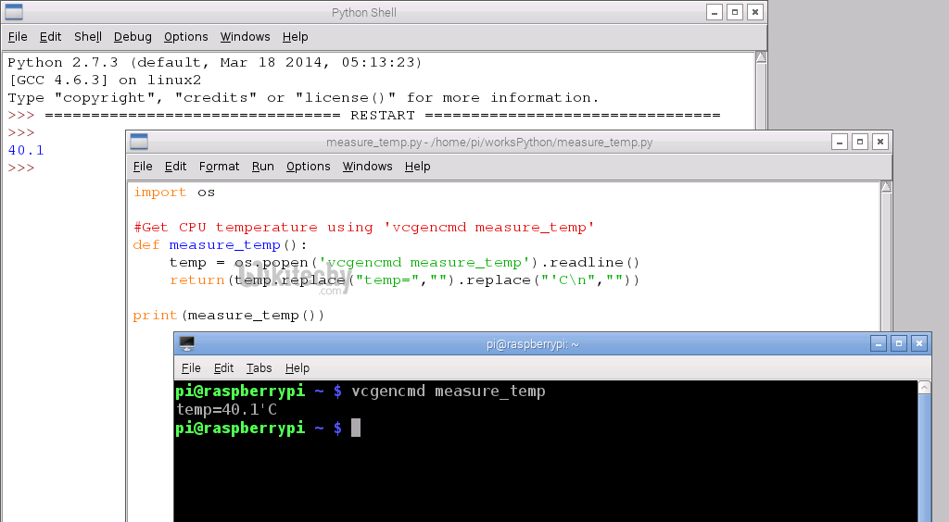Click the last >>> prompt in Python Shell
Screen dimensions: 949x522
coord(21,168)
